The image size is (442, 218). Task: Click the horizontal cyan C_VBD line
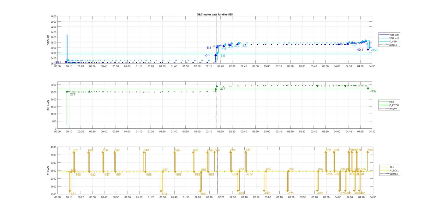[x=215, y=54]
